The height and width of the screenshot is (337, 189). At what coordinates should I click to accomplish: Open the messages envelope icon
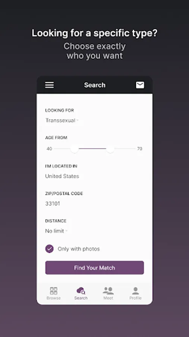(140, 85)
